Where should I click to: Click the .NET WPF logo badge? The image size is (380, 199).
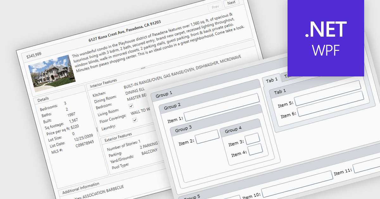click(x=326, y=38)
